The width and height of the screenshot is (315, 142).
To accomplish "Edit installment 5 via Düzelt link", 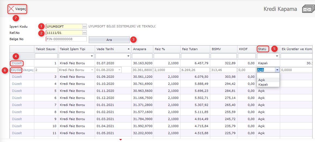I will pyautogui.click(x=17, y=91).
